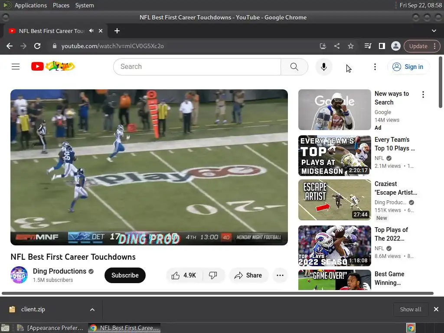Viewport: 444px width, 333px height.
Task: Go to the YouTube home logo
Action: (x=53, y=66)
